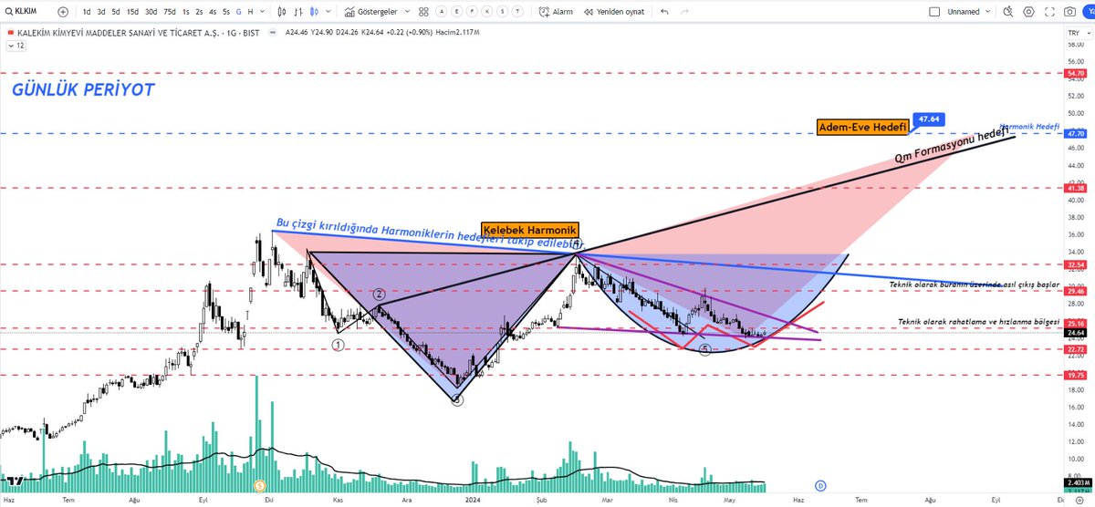Expand the Göstergeler favorites dropdown arrow
This screenshot has height=507, width=1095.
(x=407, y=12)
